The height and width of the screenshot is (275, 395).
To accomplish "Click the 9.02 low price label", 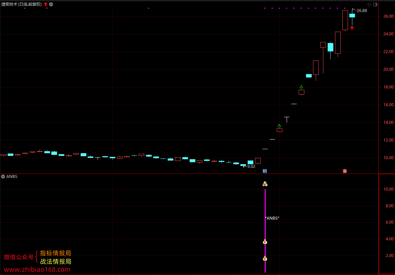I will pos(251,167).
